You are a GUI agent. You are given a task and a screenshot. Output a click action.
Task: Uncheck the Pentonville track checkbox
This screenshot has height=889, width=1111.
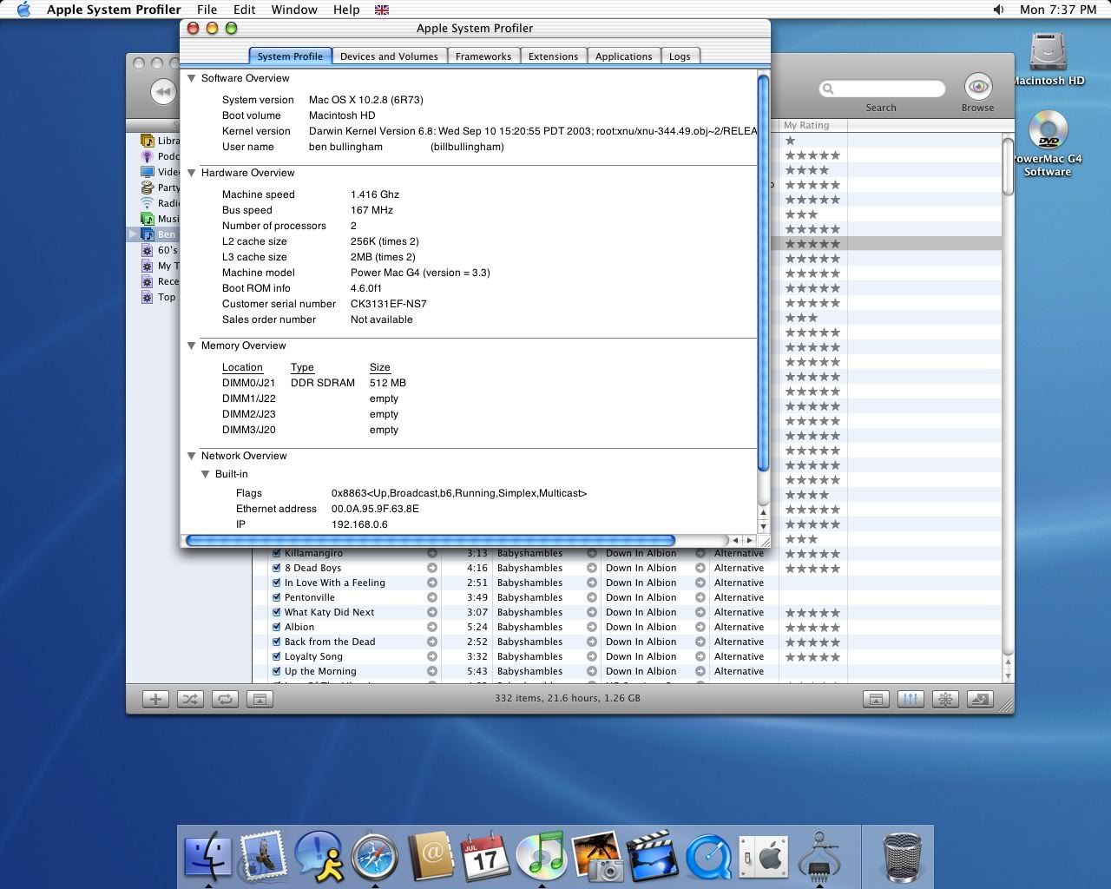click(276, 597)
